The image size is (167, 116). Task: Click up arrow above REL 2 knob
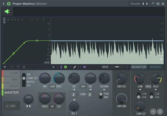[x=74, y=100]
